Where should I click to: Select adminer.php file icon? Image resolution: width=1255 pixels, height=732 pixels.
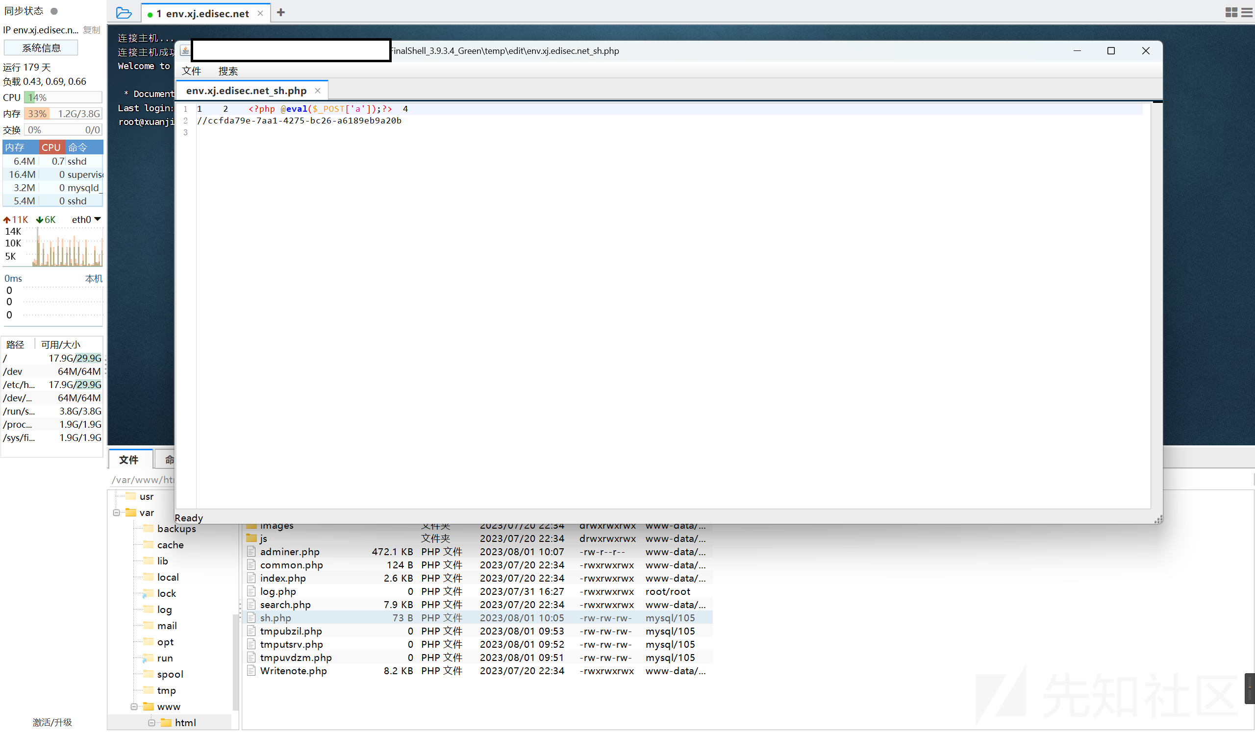pyautogui.click(x=251, y=551)
